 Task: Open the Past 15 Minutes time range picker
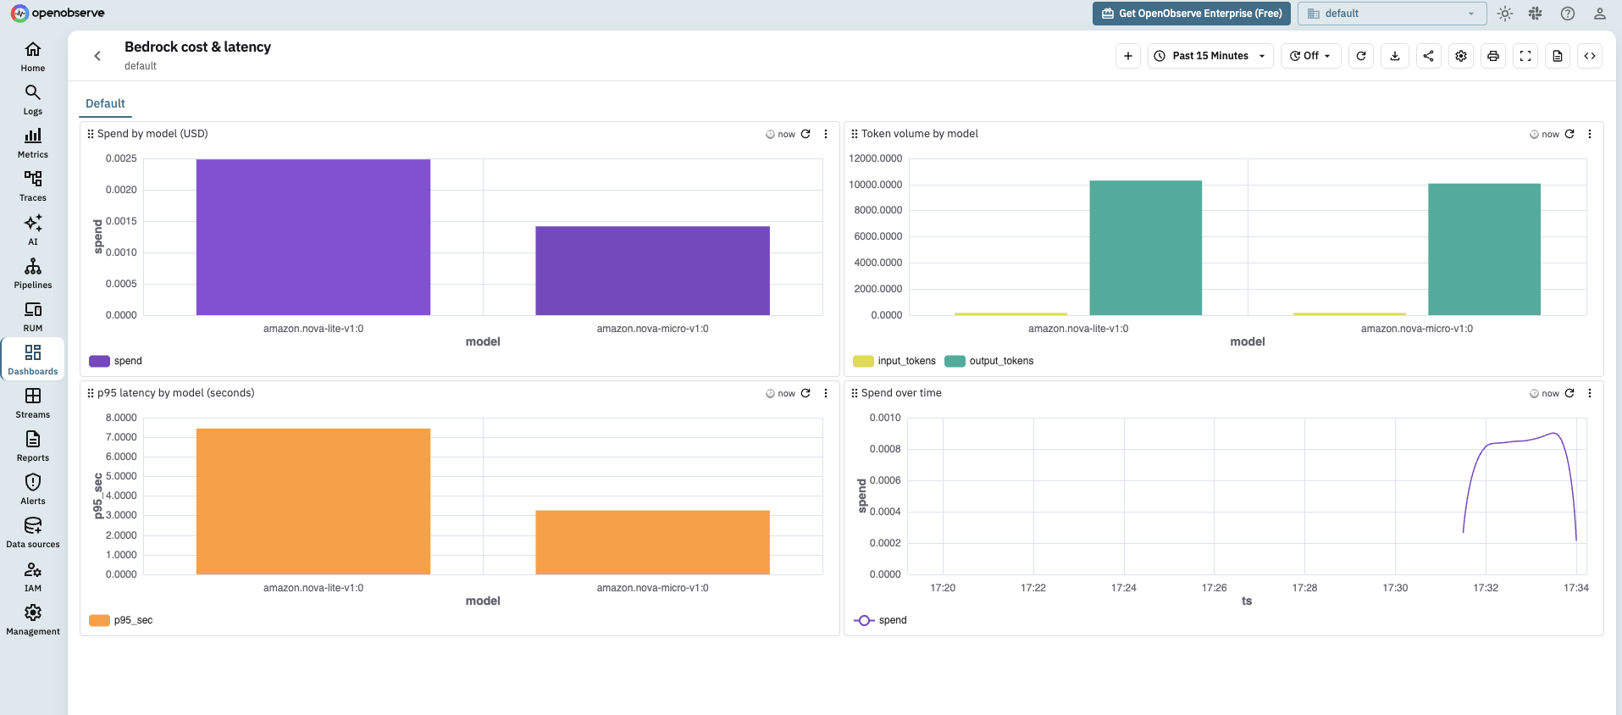point(1210,56)
